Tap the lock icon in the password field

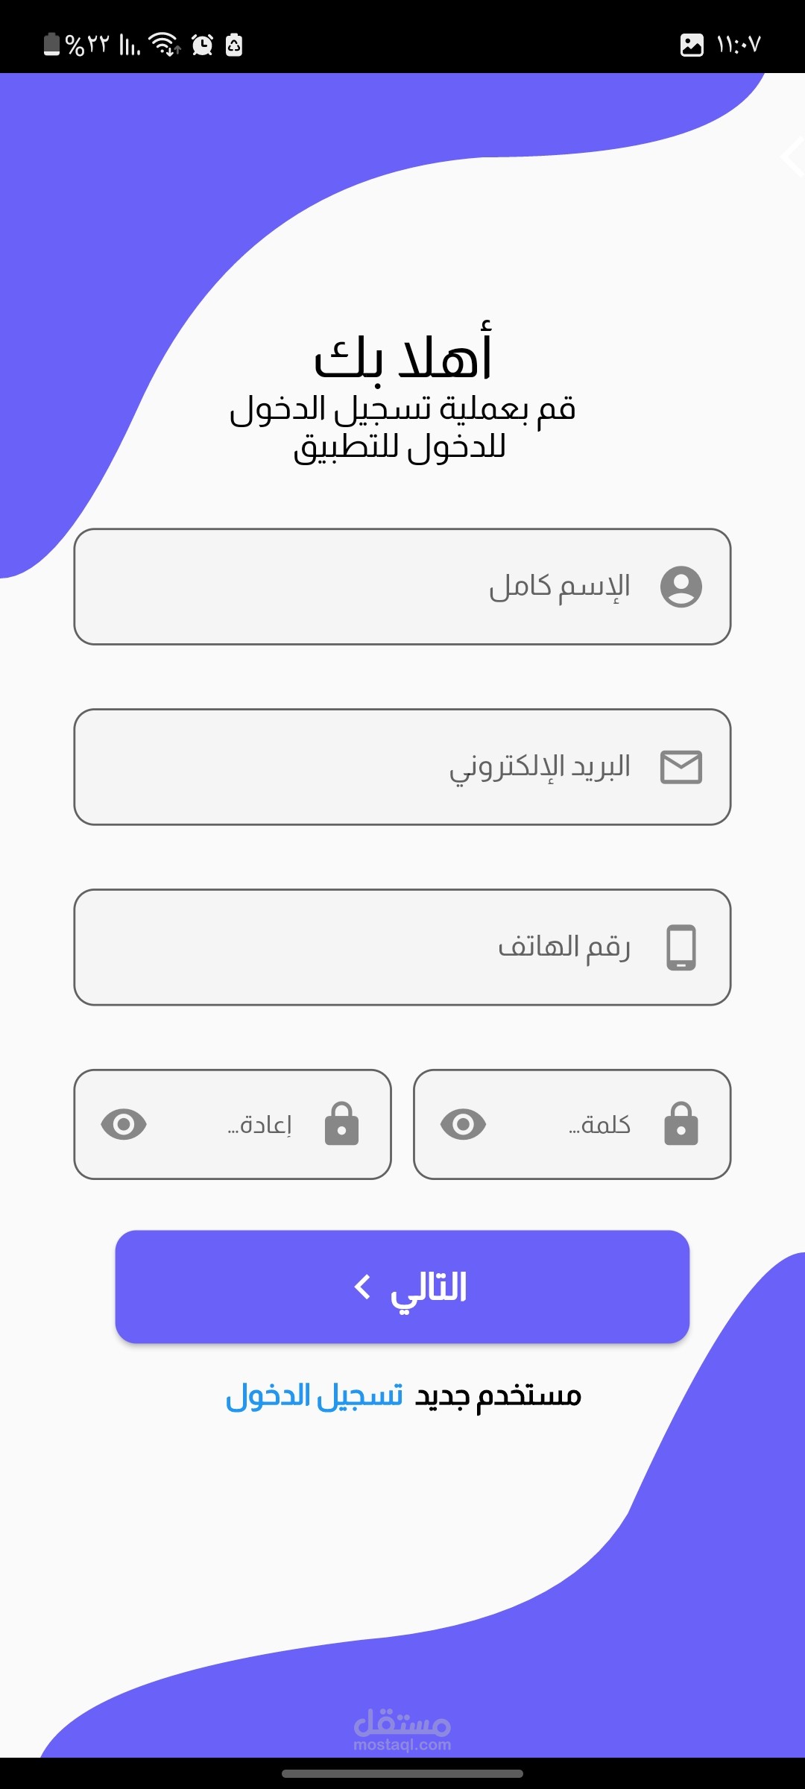click(681, 1123)
